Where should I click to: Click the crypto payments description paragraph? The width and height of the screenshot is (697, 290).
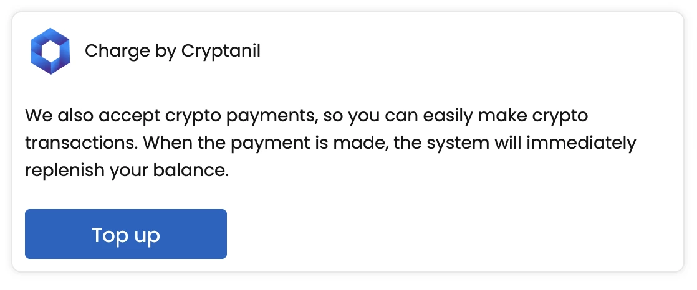click(x=330, y=143)
